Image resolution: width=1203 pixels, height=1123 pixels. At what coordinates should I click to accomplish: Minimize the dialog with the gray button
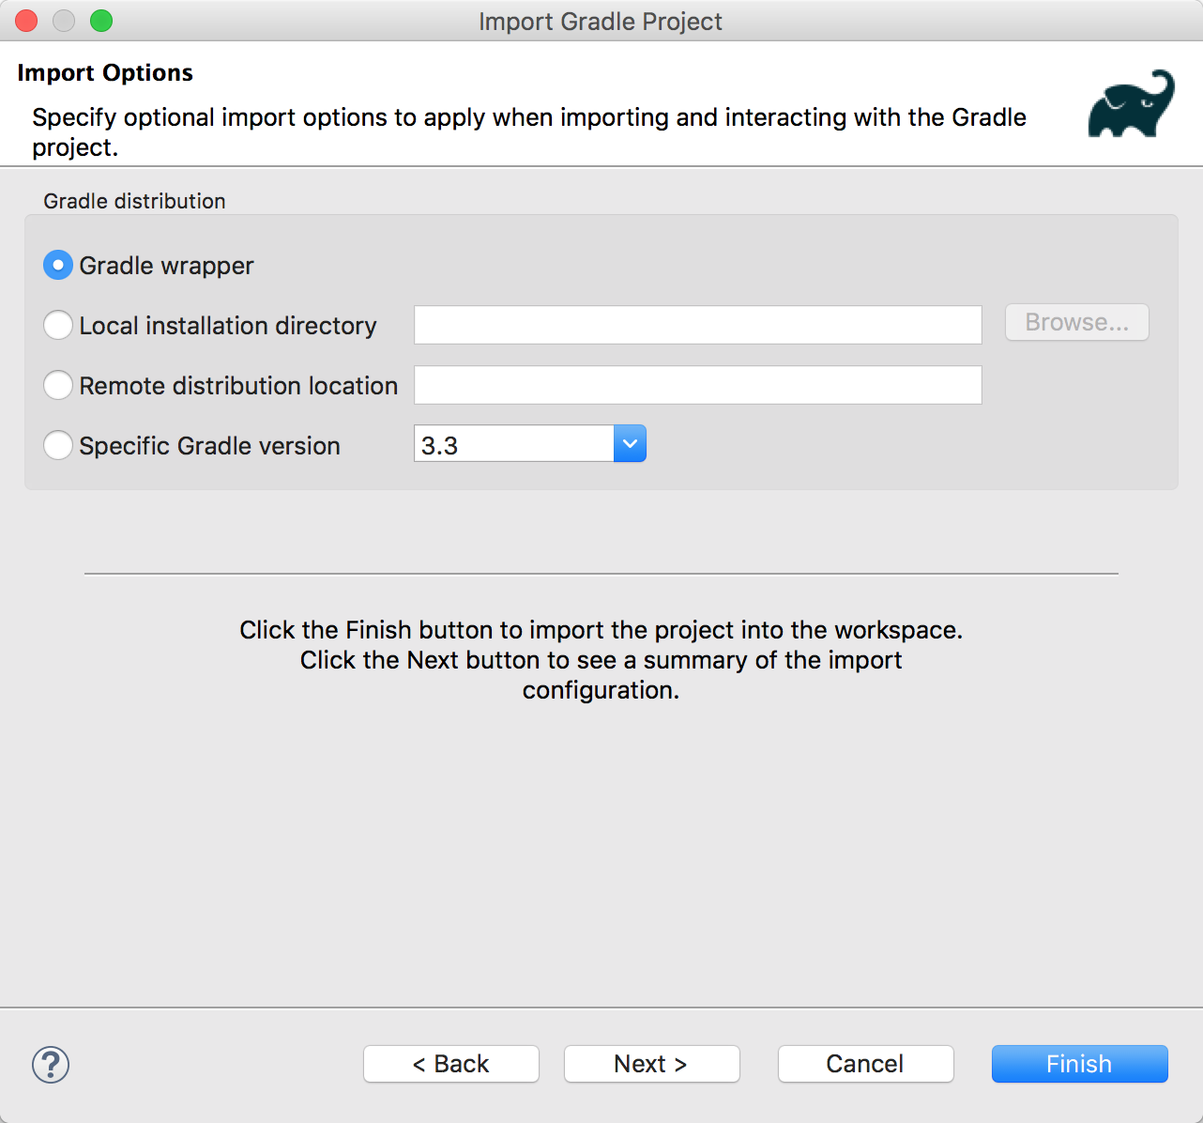coord(64,21)
